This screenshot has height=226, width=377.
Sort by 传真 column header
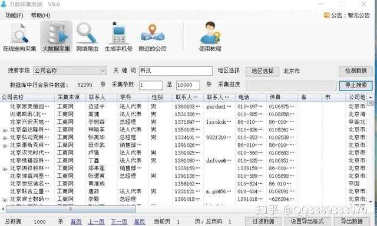(282, 97)
